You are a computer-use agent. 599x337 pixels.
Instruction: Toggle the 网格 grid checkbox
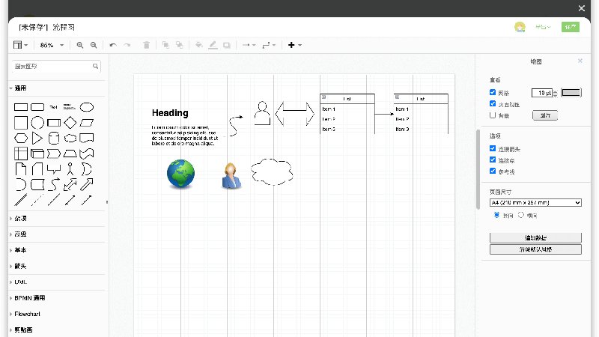pyautogui.click(x=493, y=92)
